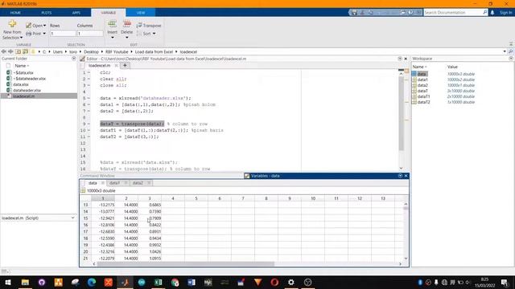515x289 pixels.
Task: Switch to the HOME ribbon tab
Action: pos(15,13)
